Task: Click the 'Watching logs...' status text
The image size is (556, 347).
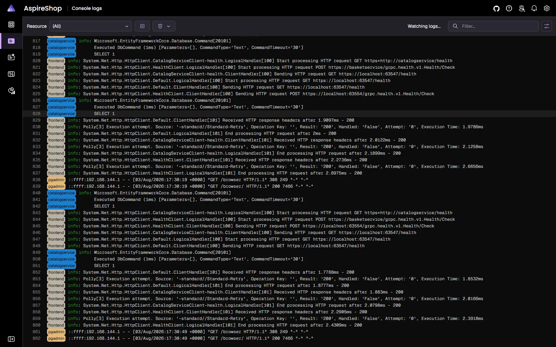Action: [424, 26]
